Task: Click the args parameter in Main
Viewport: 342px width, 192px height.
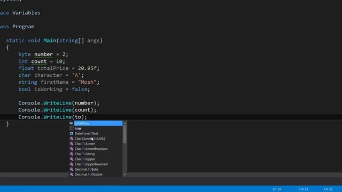Action: click(x=93, y=41)
